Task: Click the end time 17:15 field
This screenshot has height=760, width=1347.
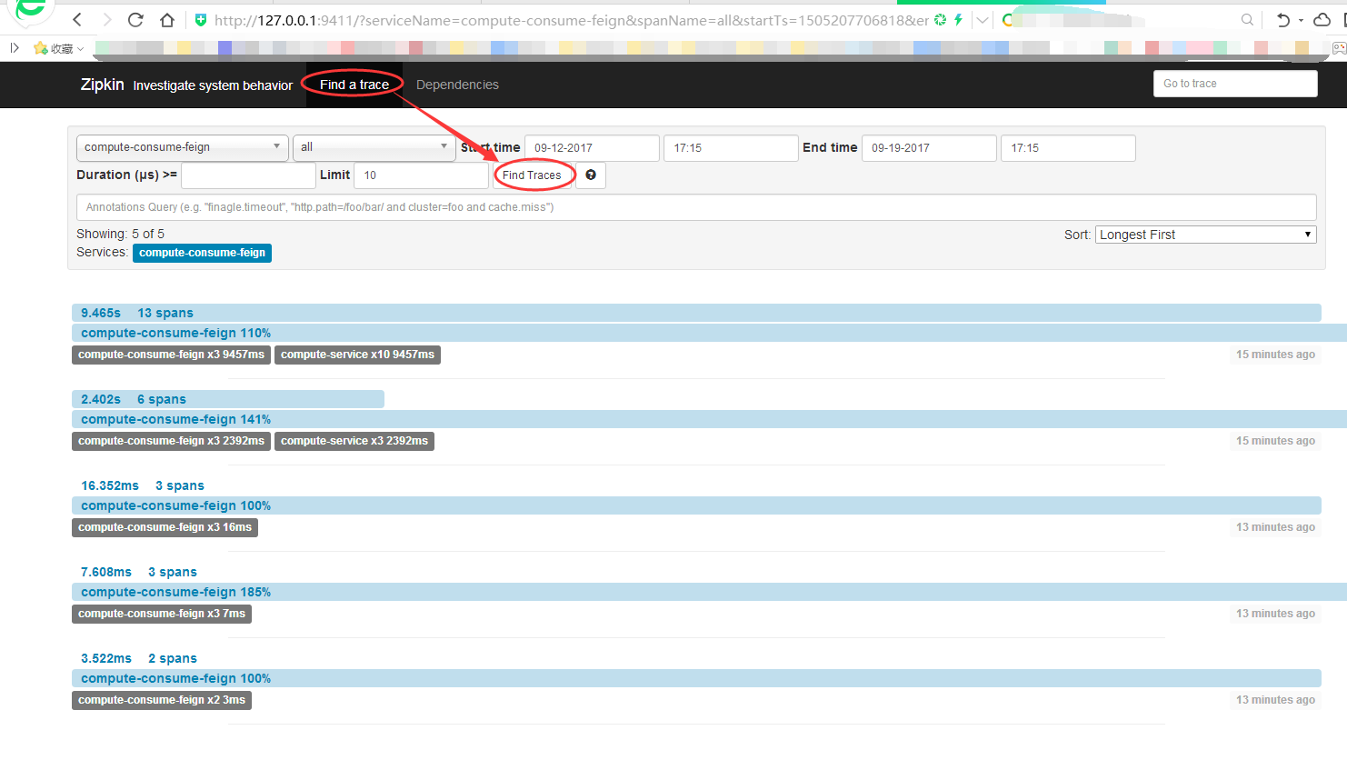Action: 1068,148
